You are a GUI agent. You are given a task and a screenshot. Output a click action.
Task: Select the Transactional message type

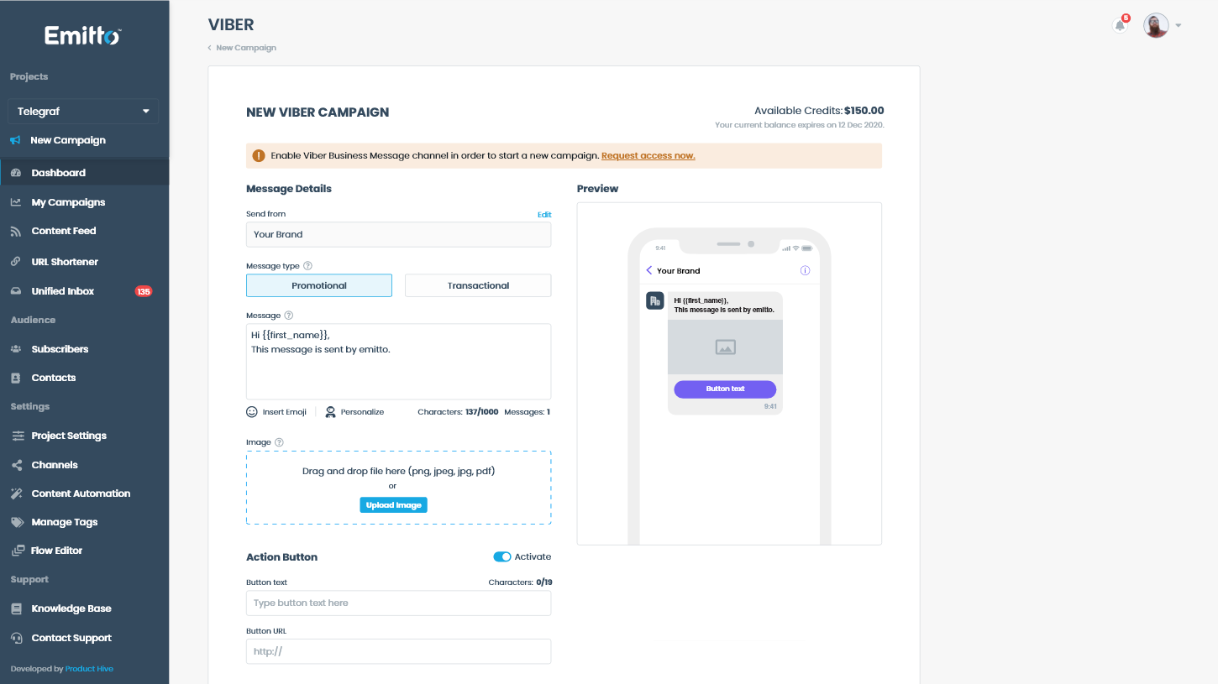tap(478, 285)
